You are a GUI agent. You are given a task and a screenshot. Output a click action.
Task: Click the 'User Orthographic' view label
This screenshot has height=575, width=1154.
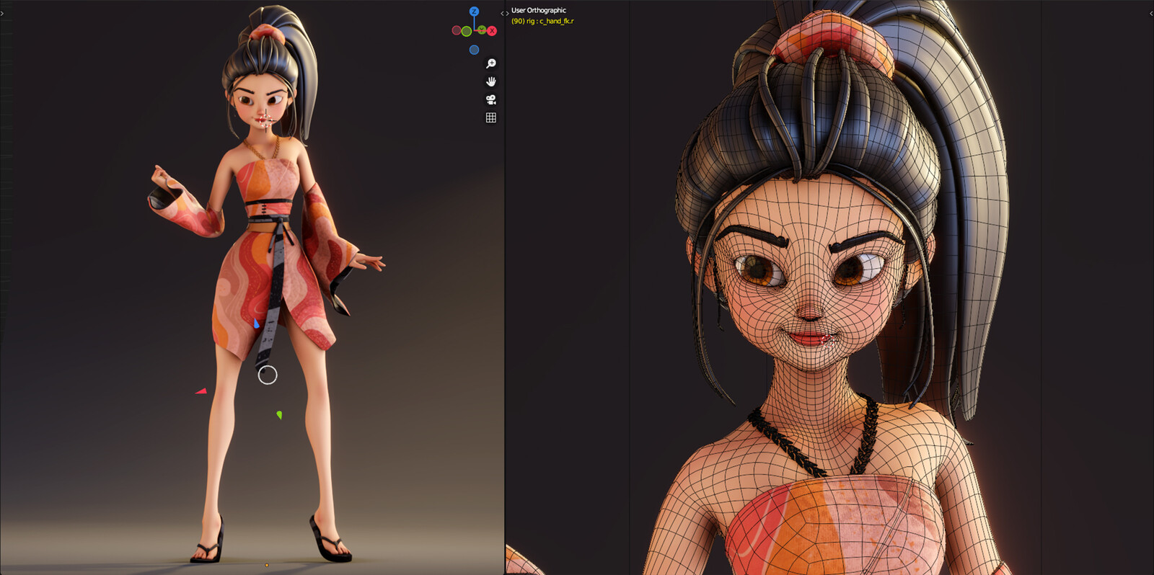[x=539, y=10]
